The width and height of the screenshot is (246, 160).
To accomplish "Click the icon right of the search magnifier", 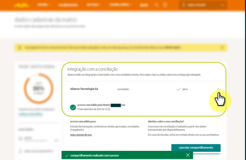I will [165, 5].
